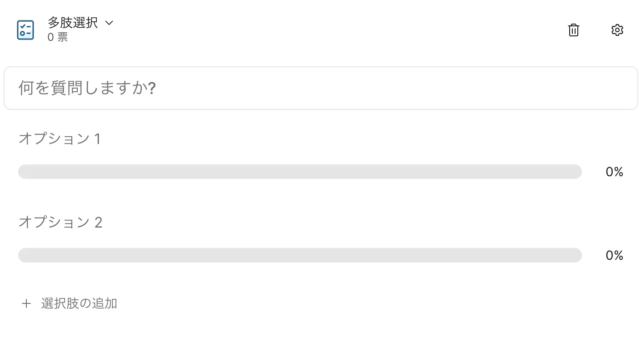The height and width of the screenshot is (357, 641).
Task: Delete the poll with the trash icon
Action: [x=574, y=30]
